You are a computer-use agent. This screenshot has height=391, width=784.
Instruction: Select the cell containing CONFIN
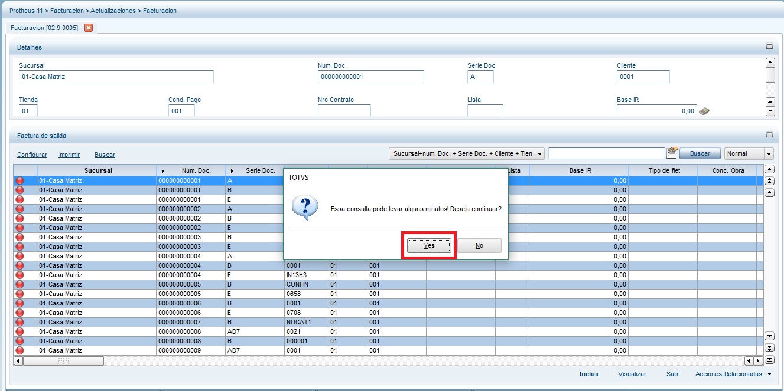pos(306,285)
